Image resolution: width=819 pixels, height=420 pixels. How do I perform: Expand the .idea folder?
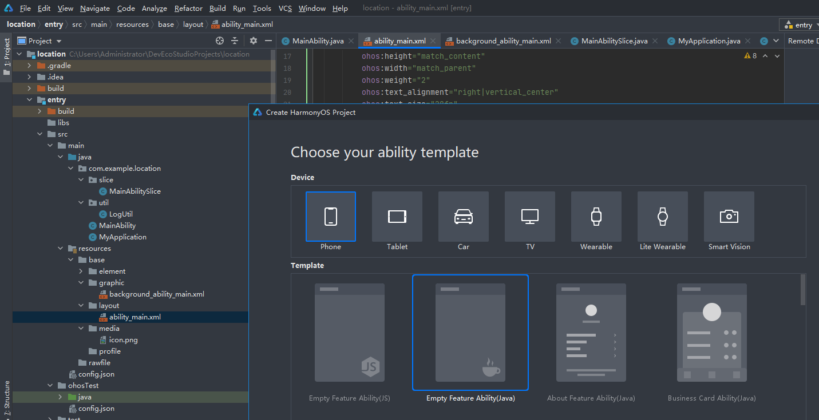pyautogui.click(x=29, y=77)
